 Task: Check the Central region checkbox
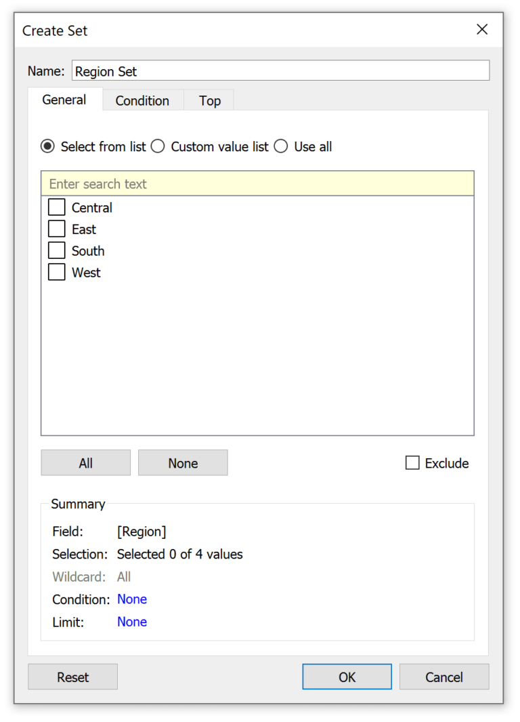pyautogui.click(x=56, y=207)
